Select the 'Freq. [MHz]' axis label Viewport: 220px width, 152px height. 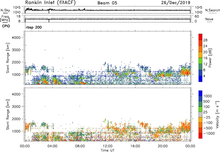point(5,18)
